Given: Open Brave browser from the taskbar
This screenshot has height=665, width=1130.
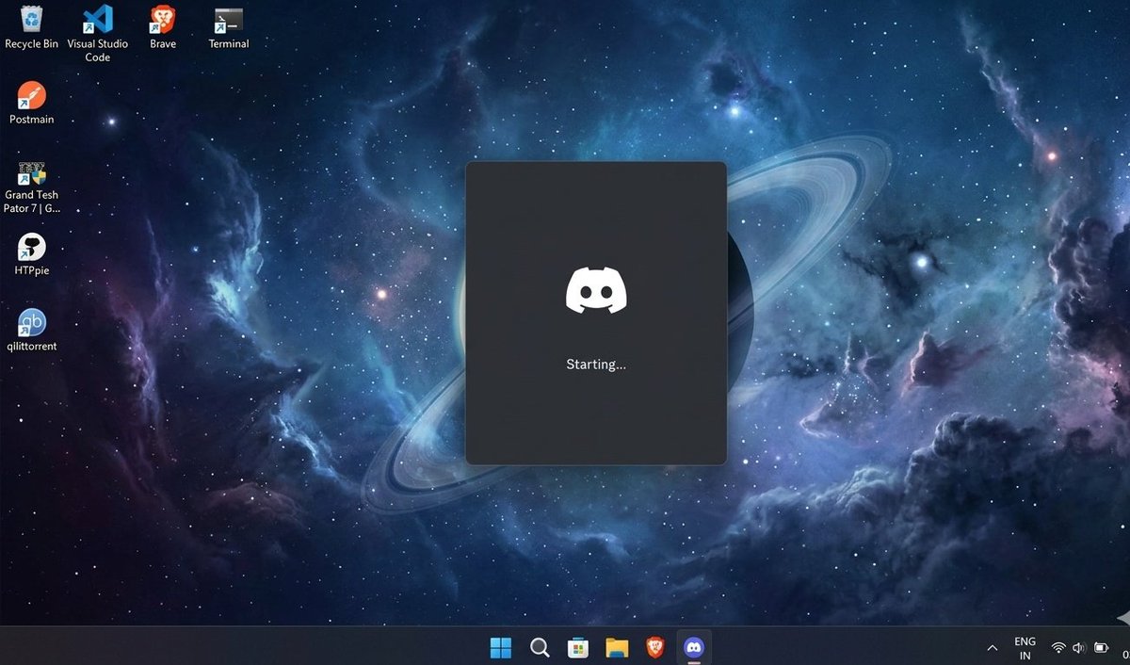Looking at the screenshot, I should [x=655, y=647].
